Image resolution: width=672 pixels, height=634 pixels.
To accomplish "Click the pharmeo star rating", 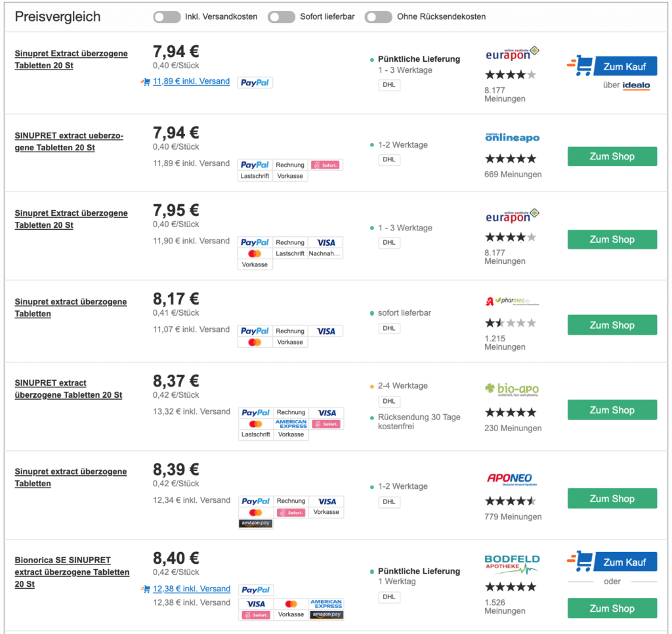I will tap(511, 323).
